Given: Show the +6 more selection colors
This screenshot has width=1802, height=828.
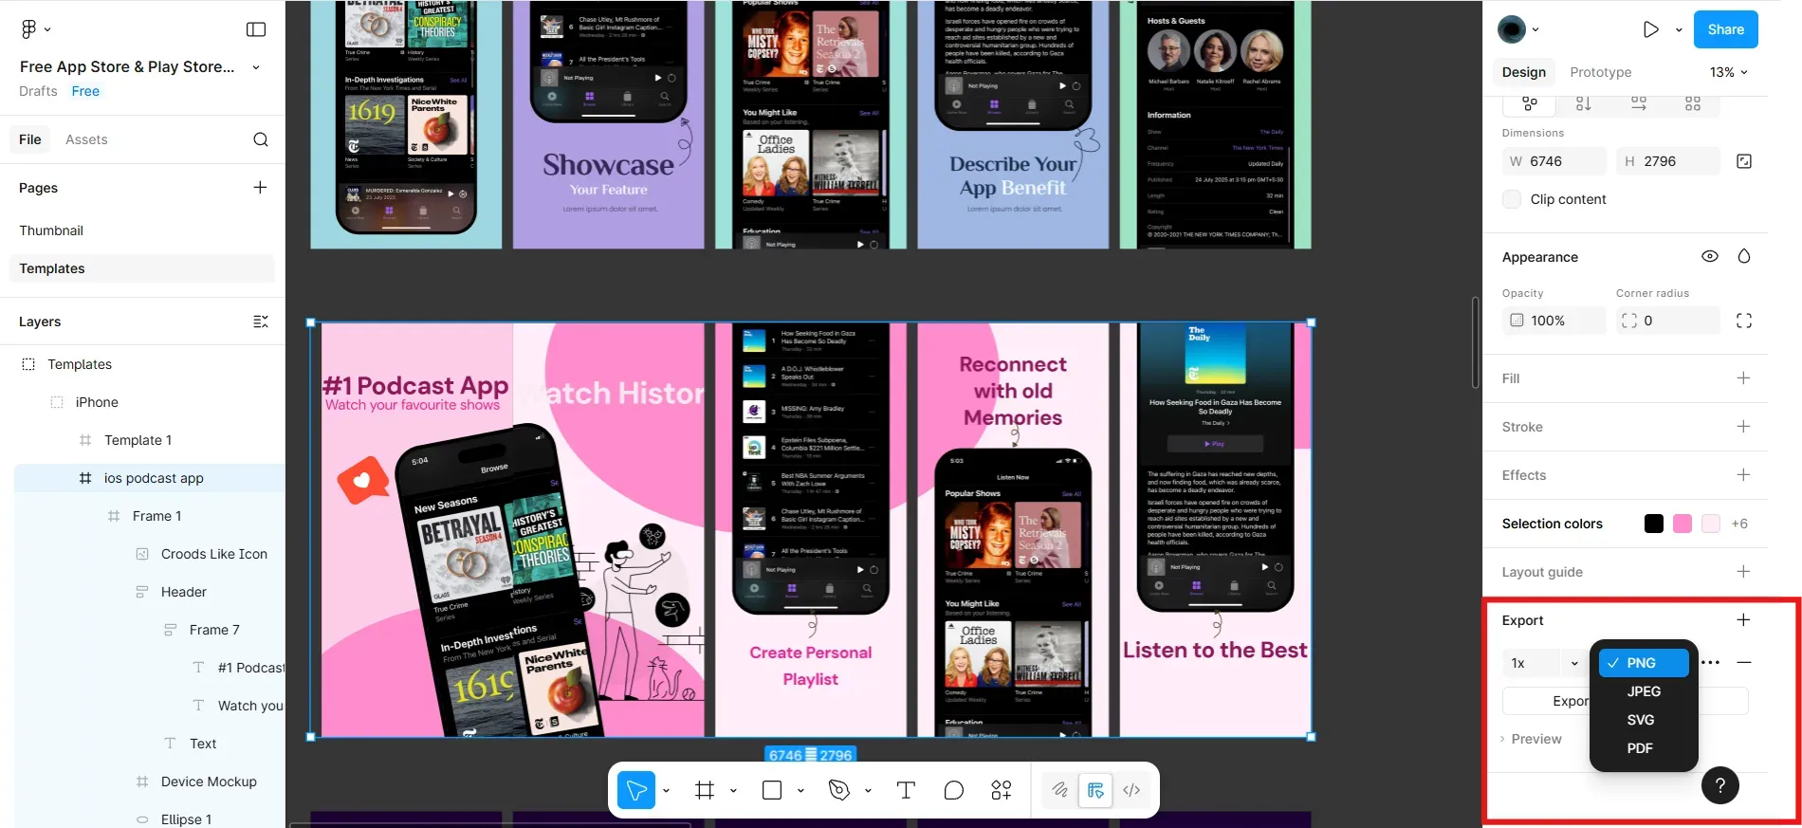Looking at the screenshot, I should pos(1739,524).
